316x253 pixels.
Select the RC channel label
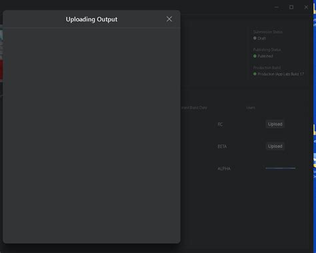click(x=220, y=125)
